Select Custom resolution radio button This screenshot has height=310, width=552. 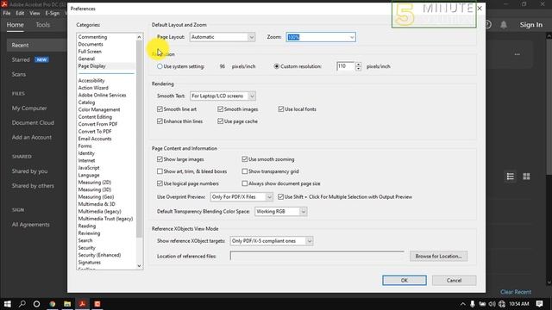[276, 66]
